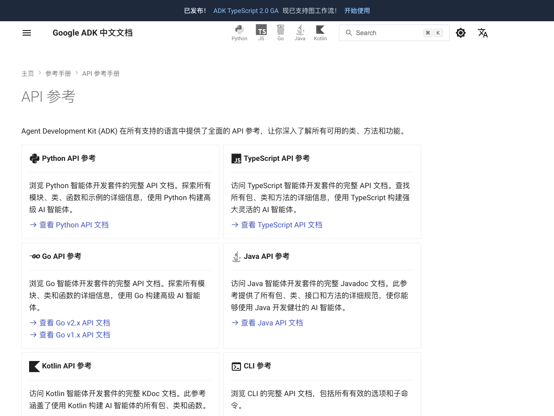The width and height of the screenshot is (554, 416).
Task: Click the API 参考 page title
Action: click(x=48, y=97)
